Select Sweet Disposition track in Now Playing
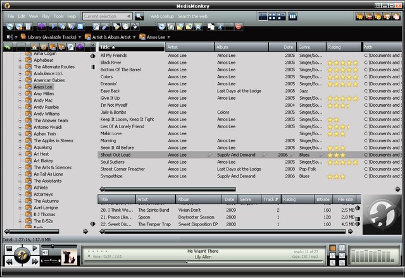 pyautogui.click(x=116, y=224)
